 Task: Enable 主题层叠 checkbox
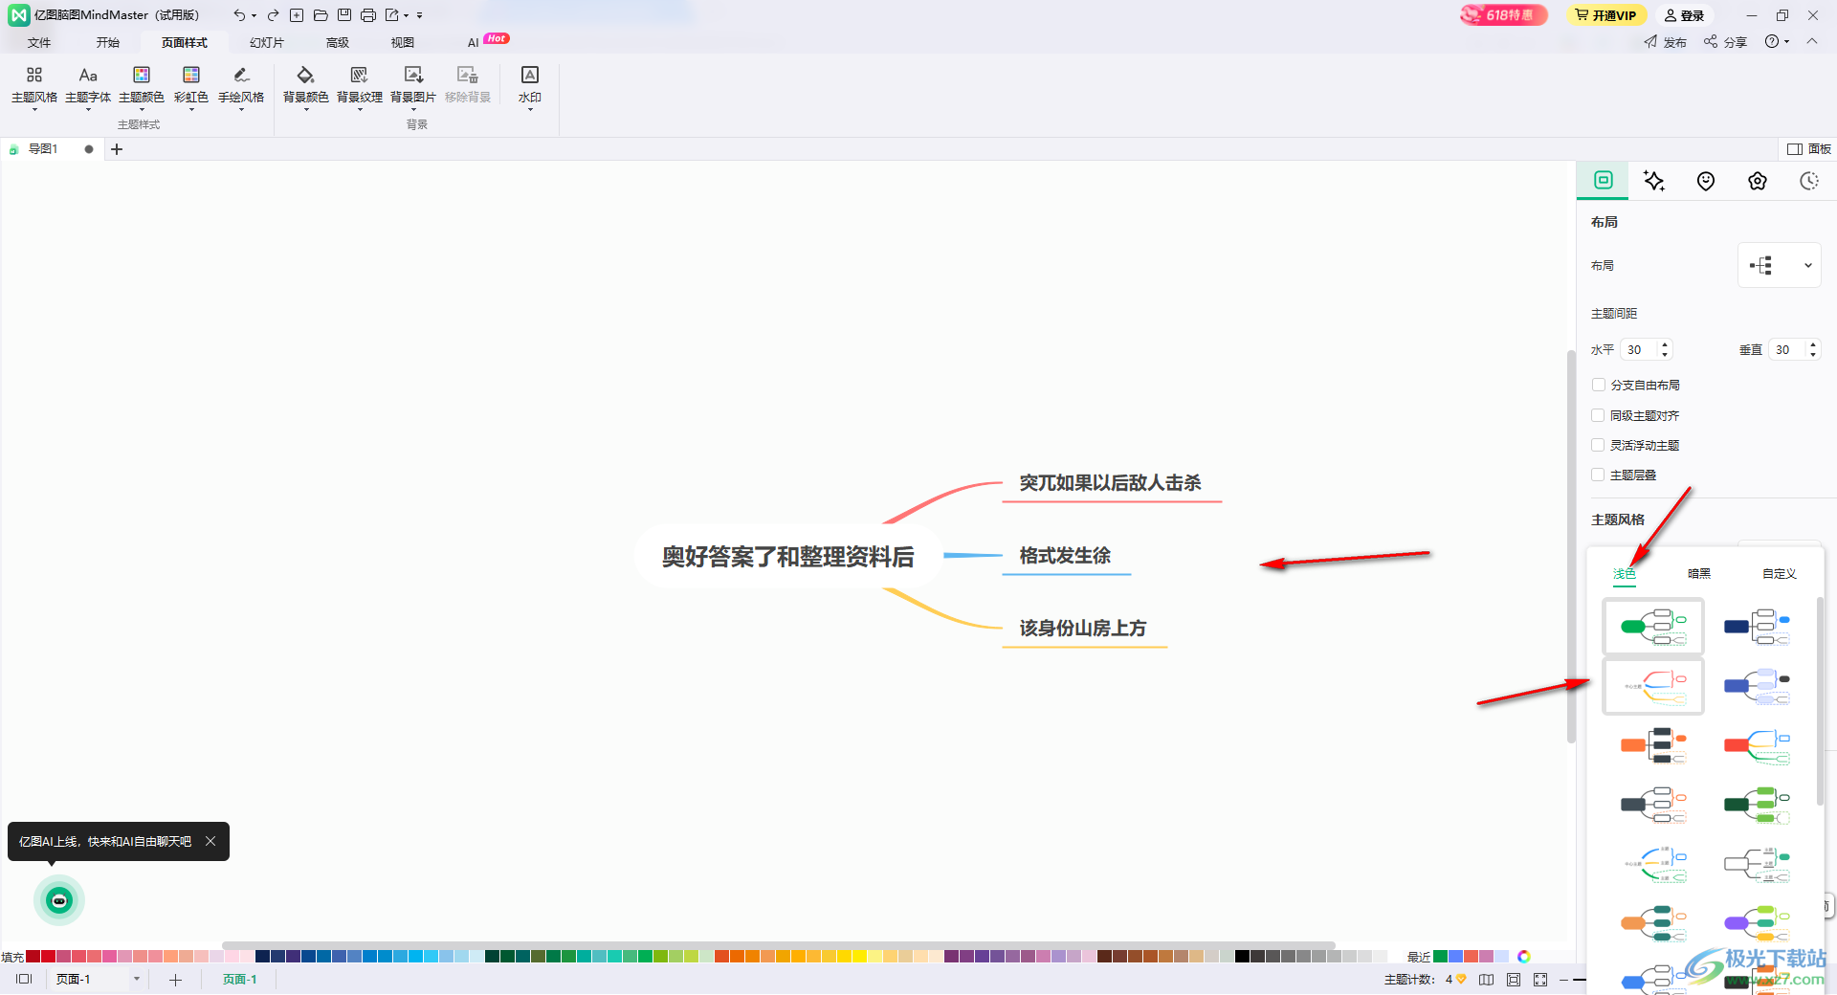[x=1598, y=475]
